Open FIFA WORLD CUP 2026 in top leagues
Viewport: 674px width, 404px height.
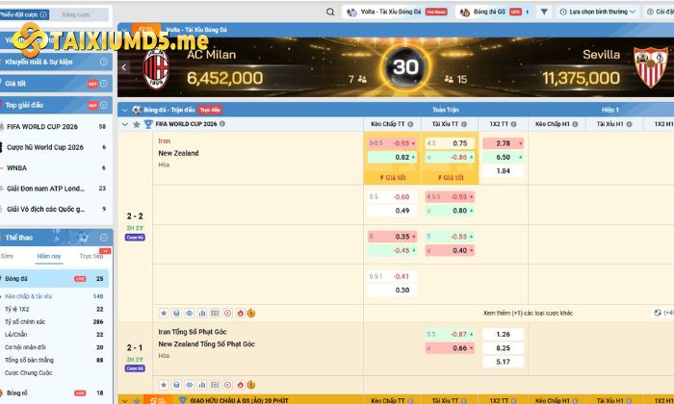pyautogui.click(x=54, y=127)
